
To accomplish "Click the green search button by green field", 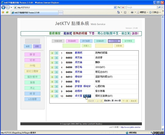I will click(x=87, y=46).
